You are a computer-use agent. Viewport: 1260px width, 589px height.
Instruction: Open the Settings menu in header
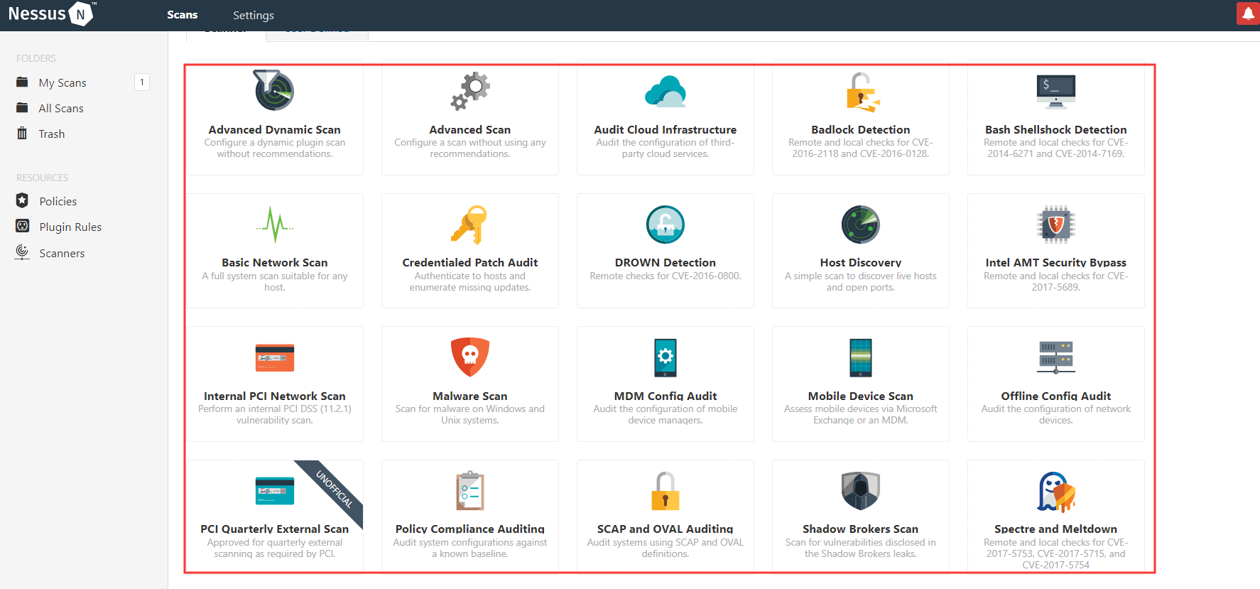point(253,15)
